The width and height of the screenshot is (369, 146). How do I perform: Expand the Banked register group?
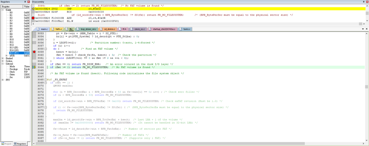3,58
